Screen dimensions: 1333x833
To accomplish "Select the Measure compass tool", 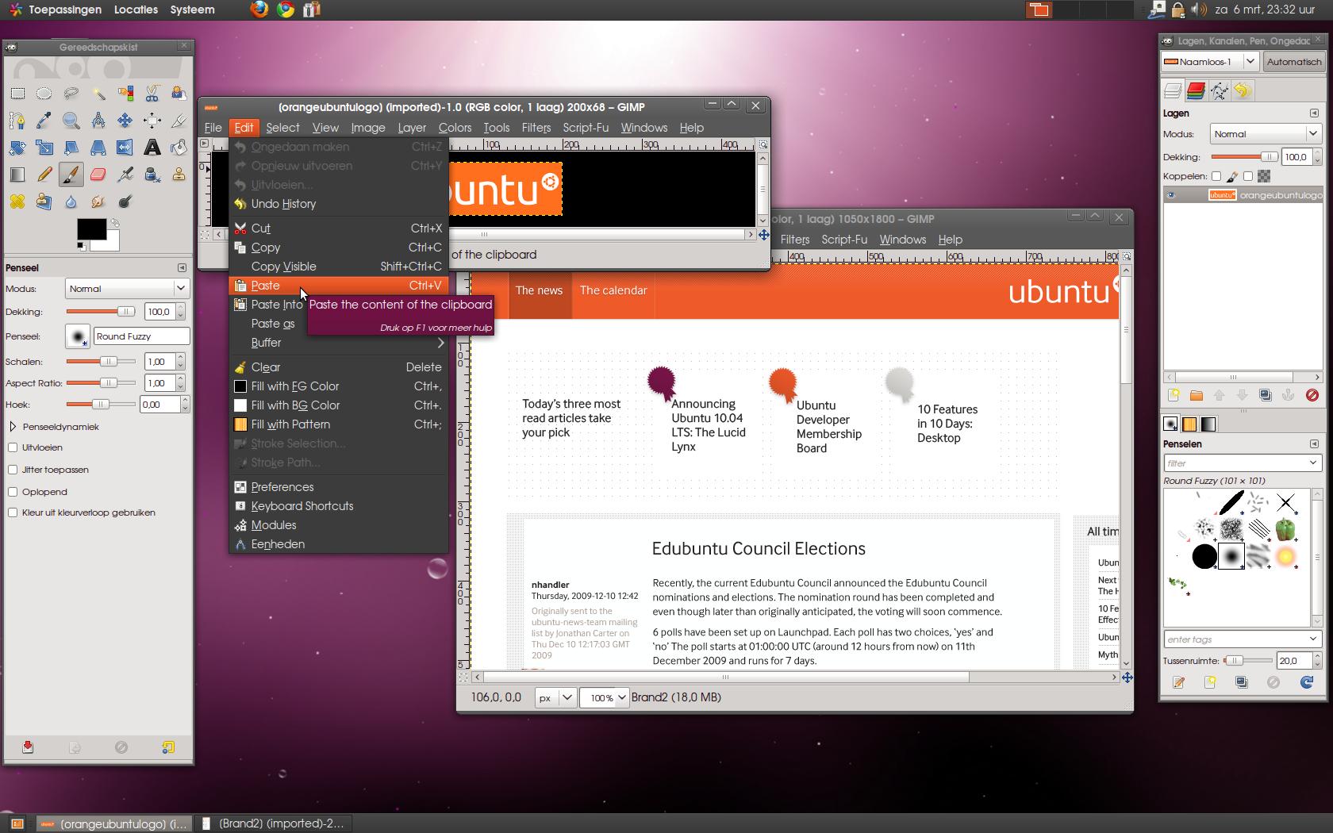I will 98,121.
